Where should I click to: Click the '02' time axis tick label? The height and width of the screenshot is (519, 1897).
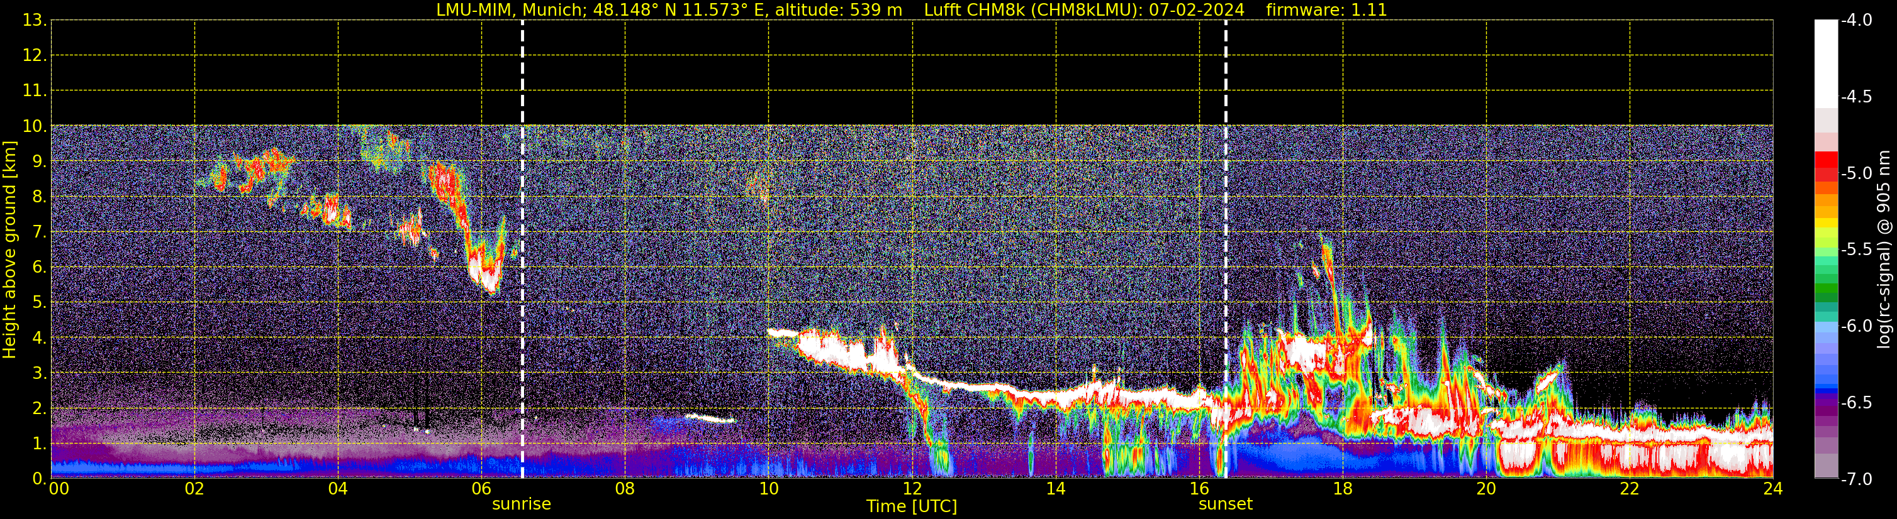[x=194, y=489]
